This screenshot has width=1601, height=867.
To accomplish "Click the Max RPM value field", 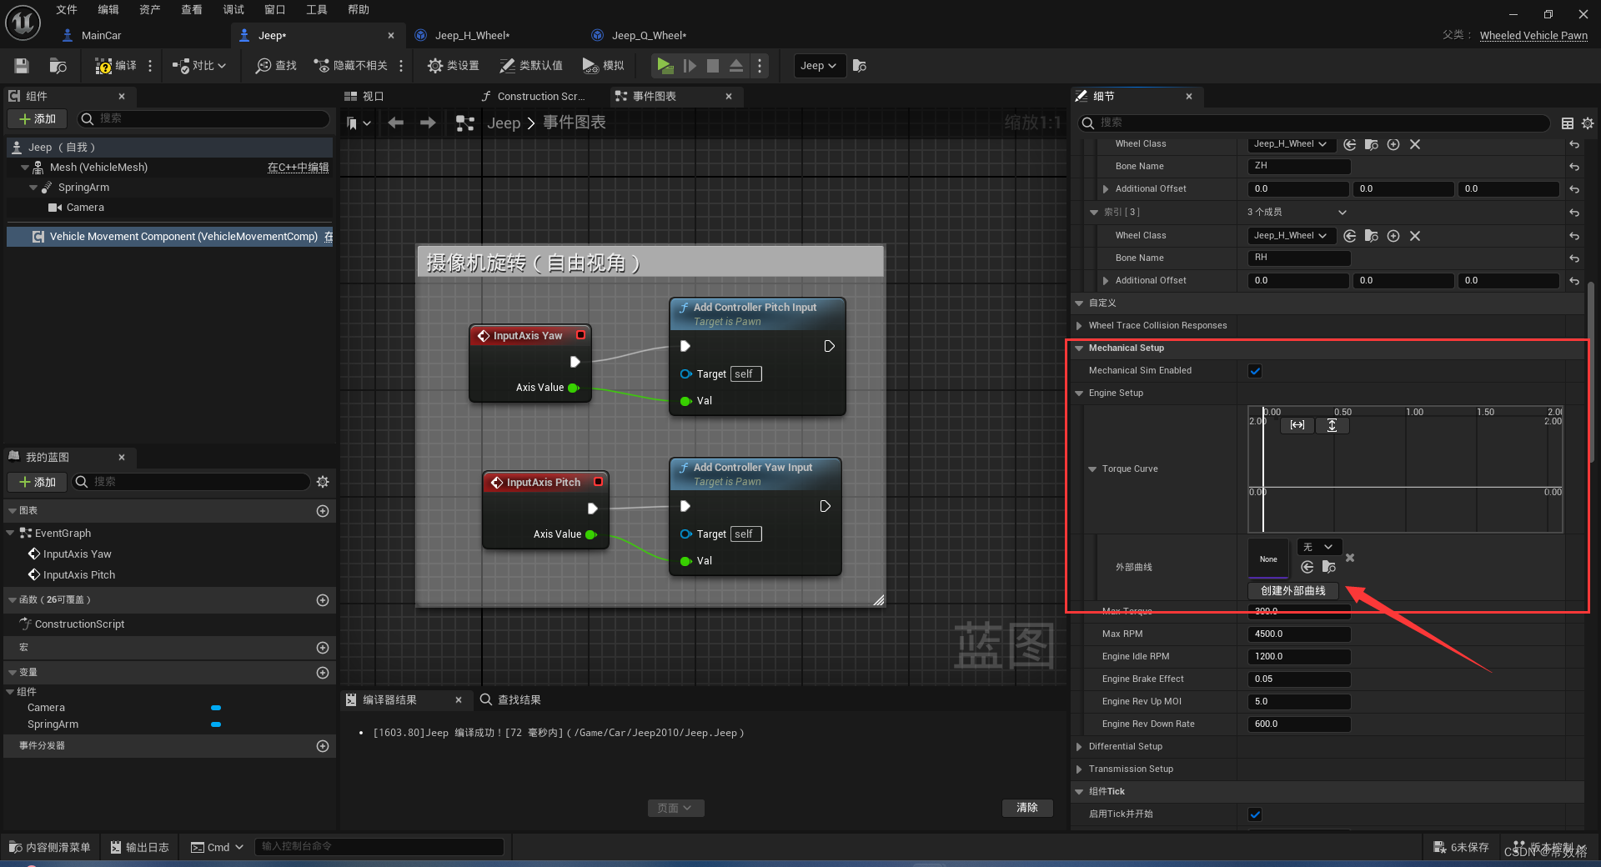I will (1298, 634).
